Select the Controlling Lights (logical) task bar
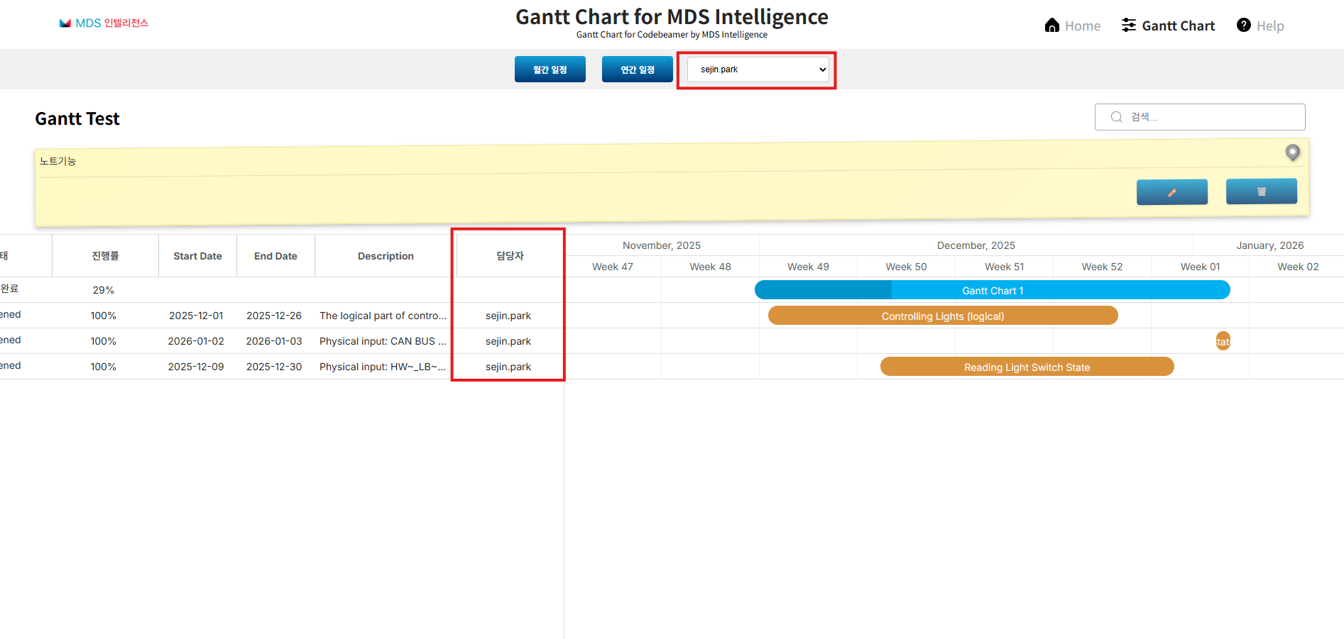The width and height of the screenshot is (1344, 639). pyautogui.click(x=942, y=316)
